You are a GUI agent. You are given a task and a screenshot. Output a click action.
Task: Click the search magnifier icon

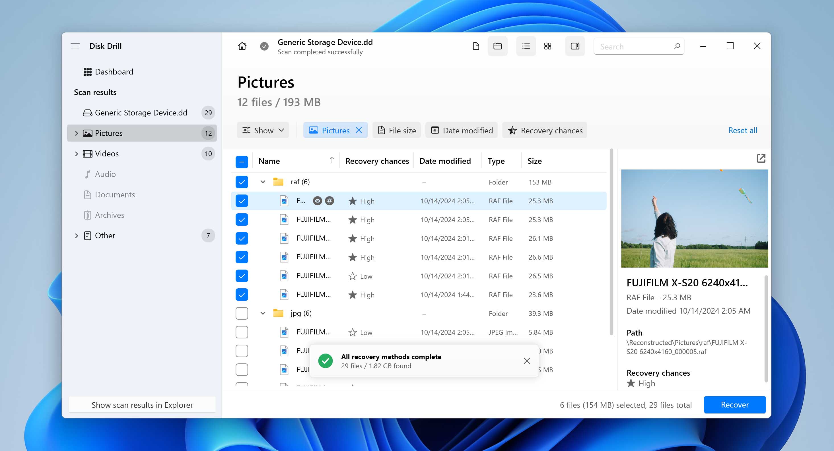click(677, 46)
